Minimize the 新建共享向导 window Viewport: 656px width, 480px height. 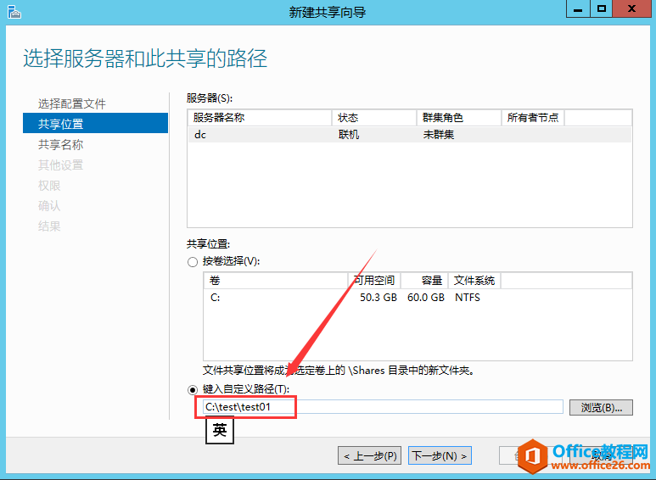point(578,8)
